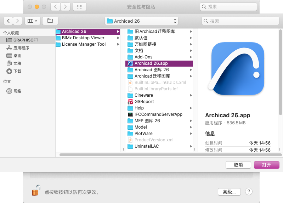The height and width of the screenshot is (203, 283).
Task: Open the MEP 图库 26 folder
Action: 159,121
